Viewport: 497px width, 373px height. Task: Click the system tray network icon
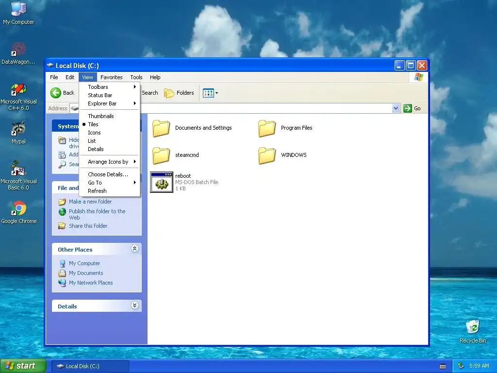coord(461,366)
